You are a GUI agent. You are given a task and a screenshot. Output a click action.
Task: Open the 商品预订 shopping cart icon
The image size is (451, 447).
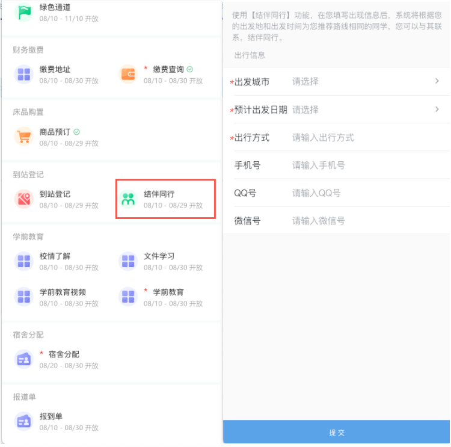pos(24,137)
